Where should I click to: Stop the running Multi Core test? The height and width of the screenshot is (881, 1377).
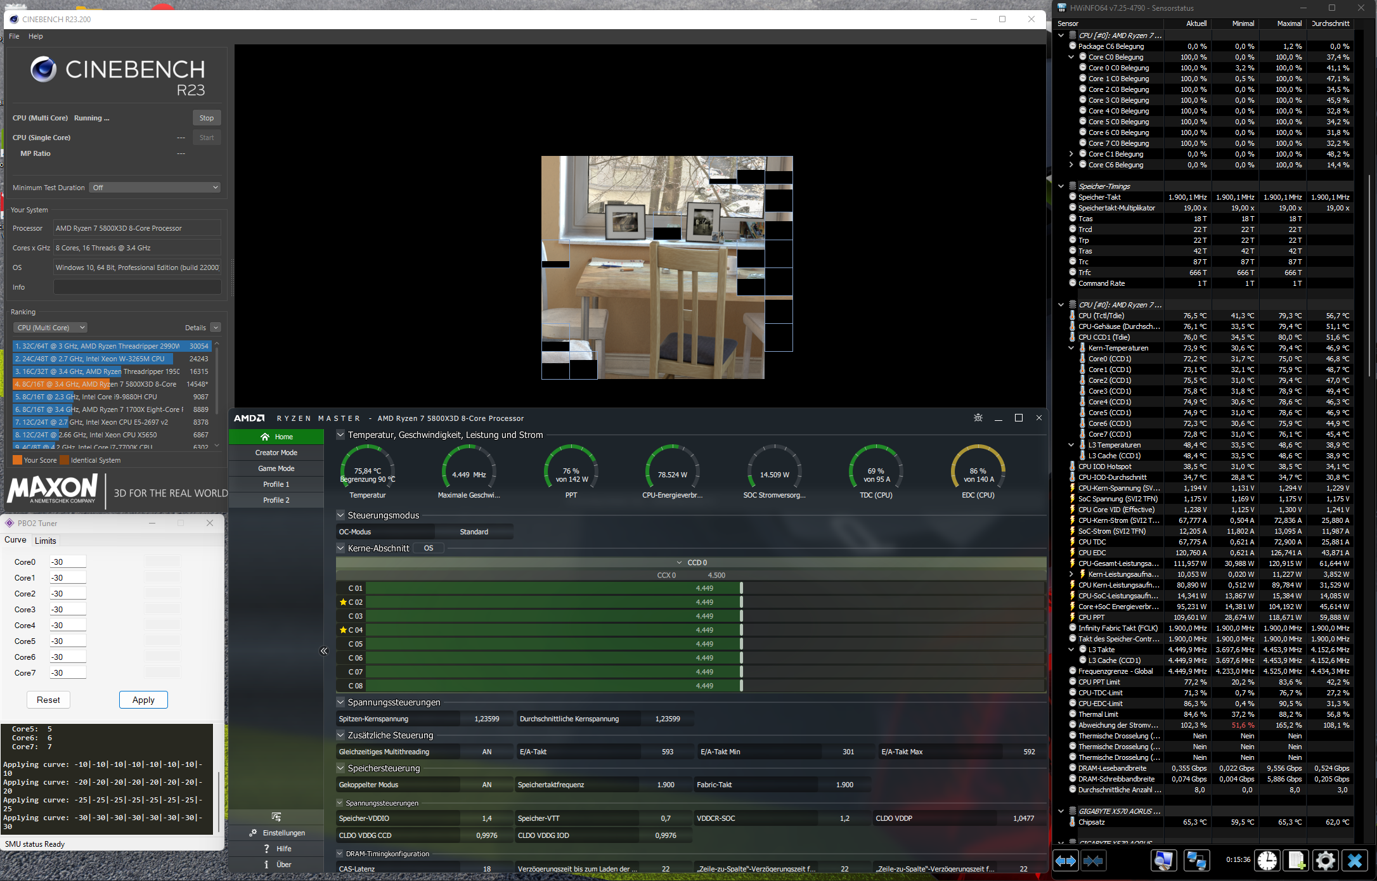click(x=207, y=118)
